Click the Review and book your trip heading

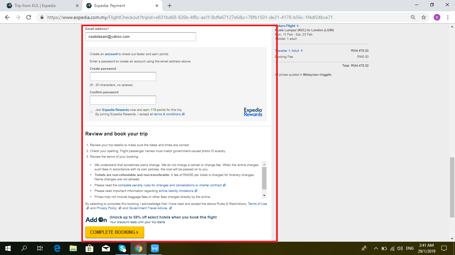point(117,134)
